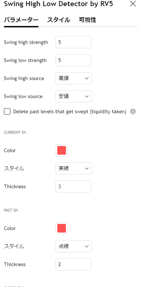Focus the Past SH Thickness field
Viewport: 143px width, 287px height.
(73, 264)
